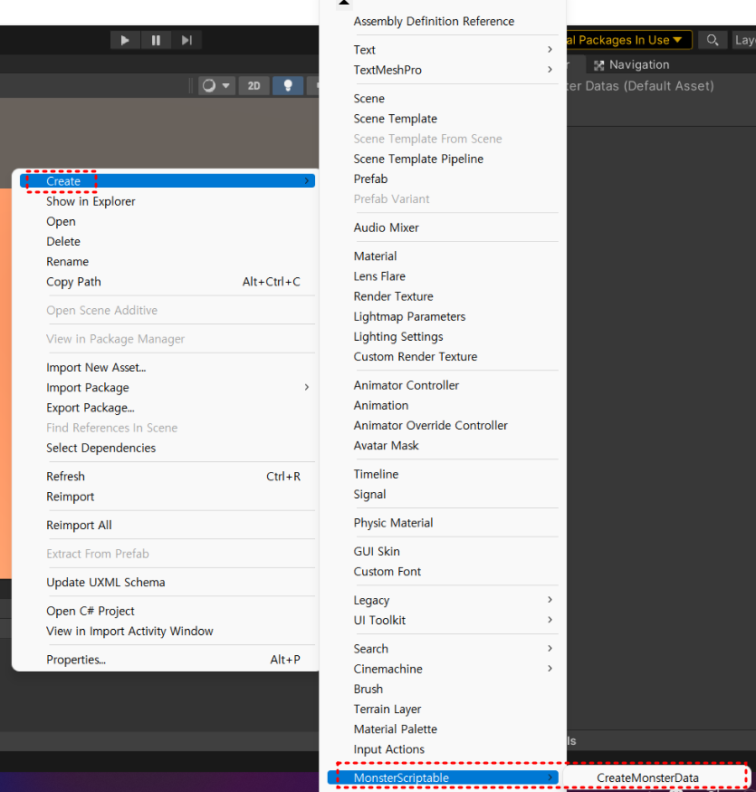Choose Import New Asset...
756x792 pixels.
(x=167, y=367)
